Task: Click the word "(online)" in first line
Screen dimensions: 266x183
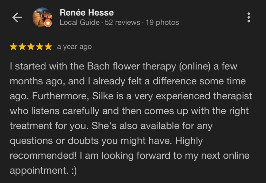Action: pyautogui.click(x=194, y=66)
